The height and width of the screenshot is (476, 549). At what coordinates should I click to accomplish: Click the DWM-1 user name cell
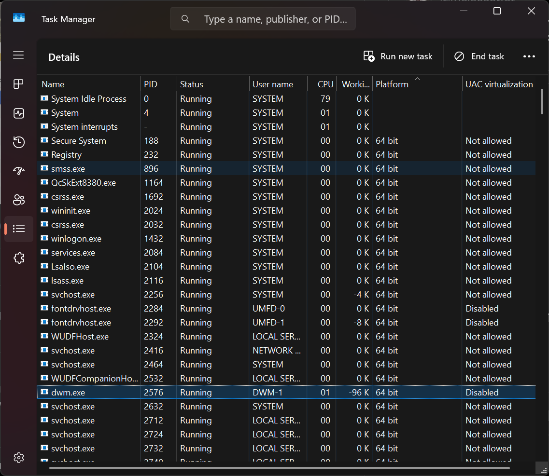pyautogui.click(x=267, y=393)
